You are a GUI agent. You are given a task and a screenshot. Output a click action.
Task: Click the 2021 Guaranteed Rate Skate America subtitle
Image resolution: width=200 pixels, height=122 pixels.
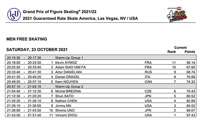pos(80,18)
